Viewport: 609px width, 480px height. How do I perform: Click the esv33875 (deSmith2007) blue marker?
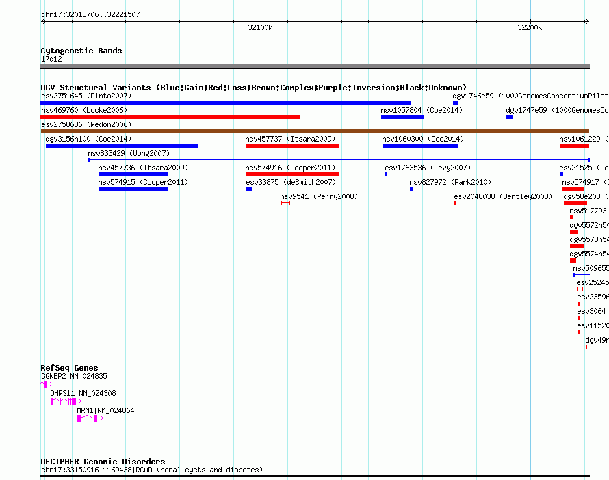(249, 189)
